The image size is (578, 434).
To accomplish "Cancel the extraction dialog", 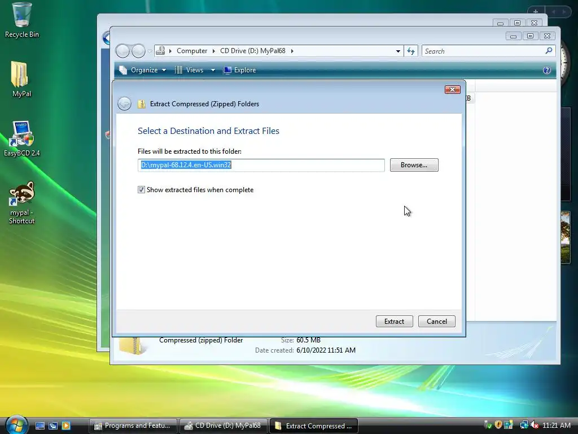I will (x=436, y=322).
